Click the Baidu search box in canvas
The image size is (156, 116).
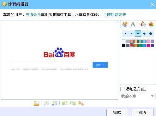(52, 65)
